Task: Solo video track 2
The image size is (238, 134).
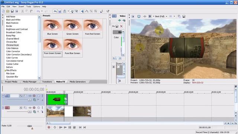Action: click(42, 108)
